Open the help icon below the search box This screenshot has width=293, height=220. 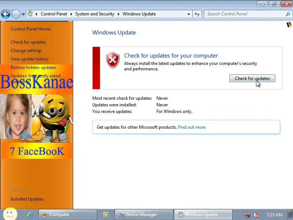point(289,25)
